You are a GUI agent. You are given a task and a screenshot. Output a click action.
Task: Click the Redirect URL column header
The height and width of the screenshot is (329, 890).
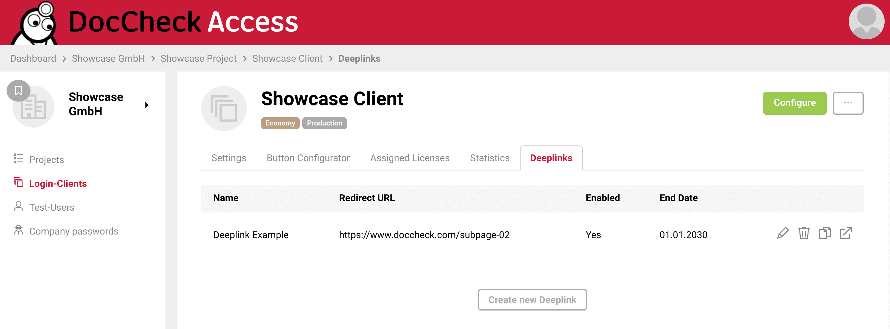pos(366,198)
